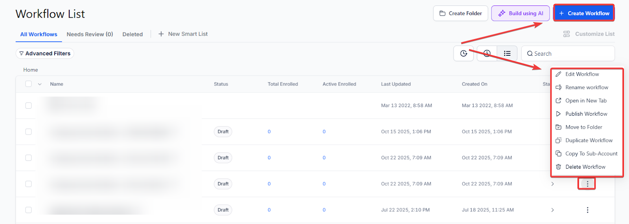Open three-dot menu on the last row
Screen dimensions: 629x224
pyautogui.click(x=587, y=210)
